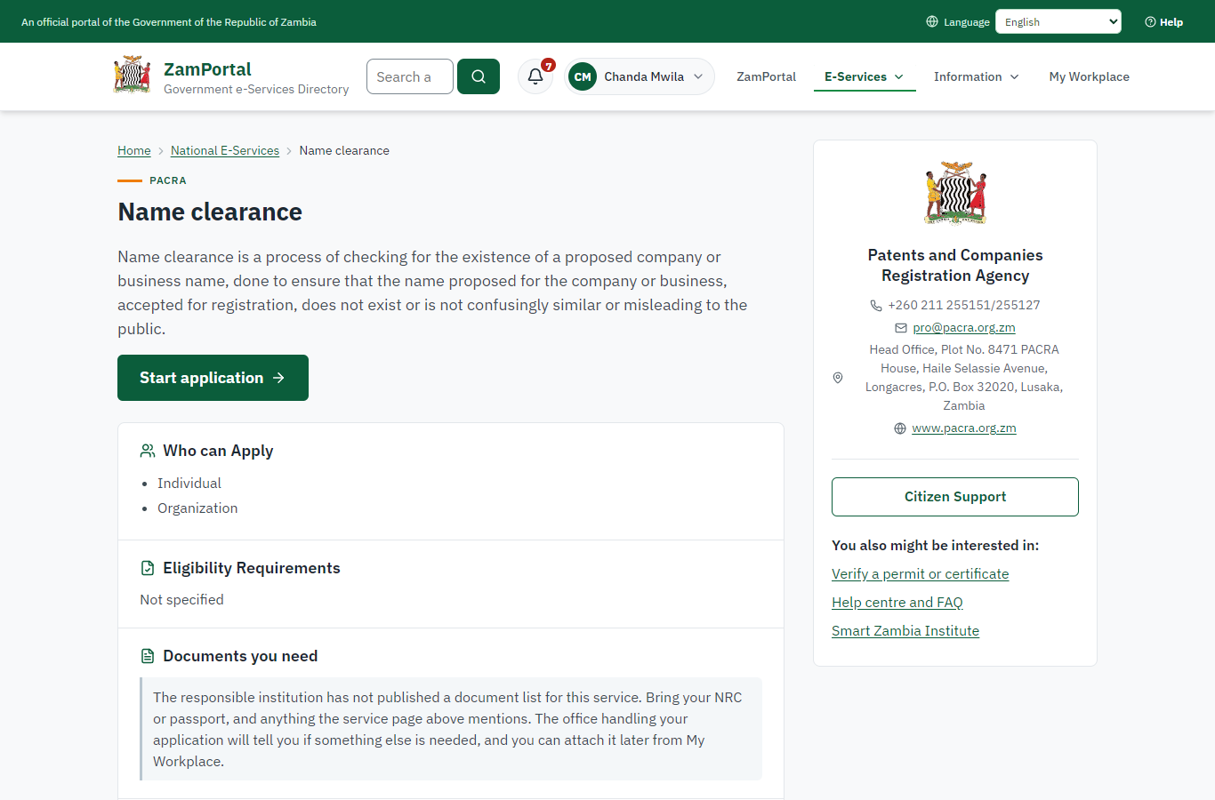Expand the E-Services menu chevron
Viewport: 1215px width, 800px height.
coord(899,77)
